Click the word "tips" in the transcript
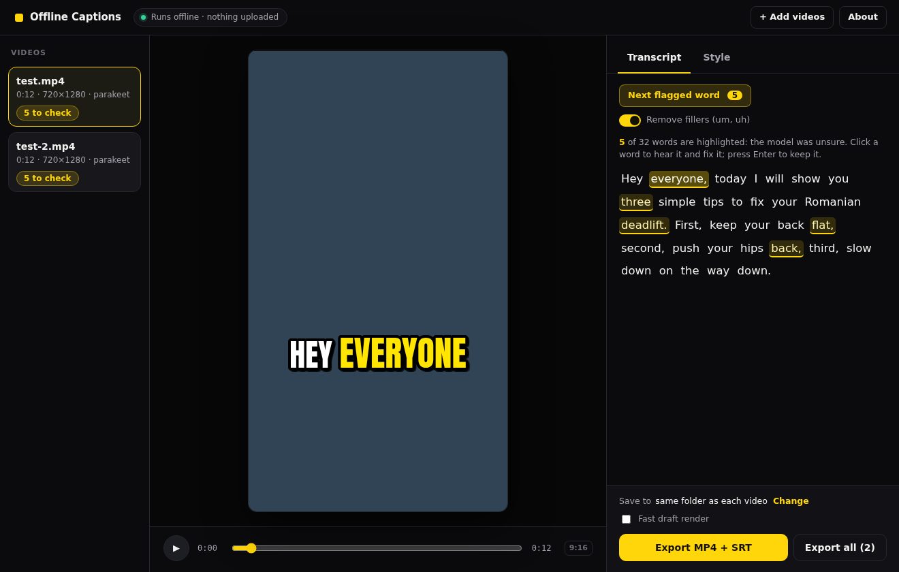 click(714, 202)
